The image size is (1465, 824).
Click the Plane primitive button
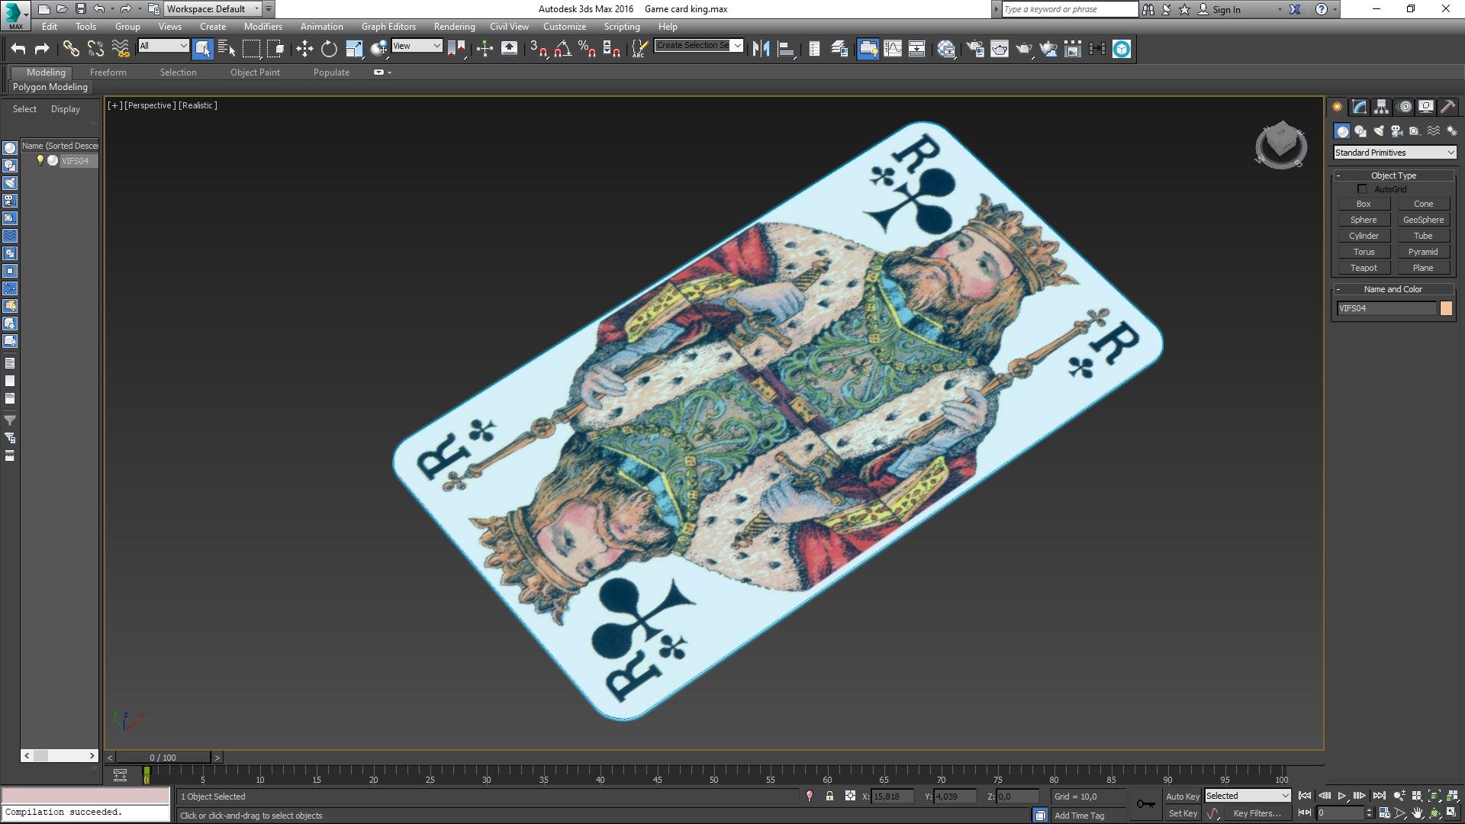1423,268
